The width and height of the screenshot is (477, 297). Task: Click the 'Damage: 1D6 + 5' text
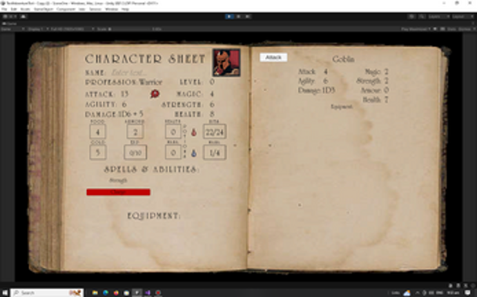point(114,114)
